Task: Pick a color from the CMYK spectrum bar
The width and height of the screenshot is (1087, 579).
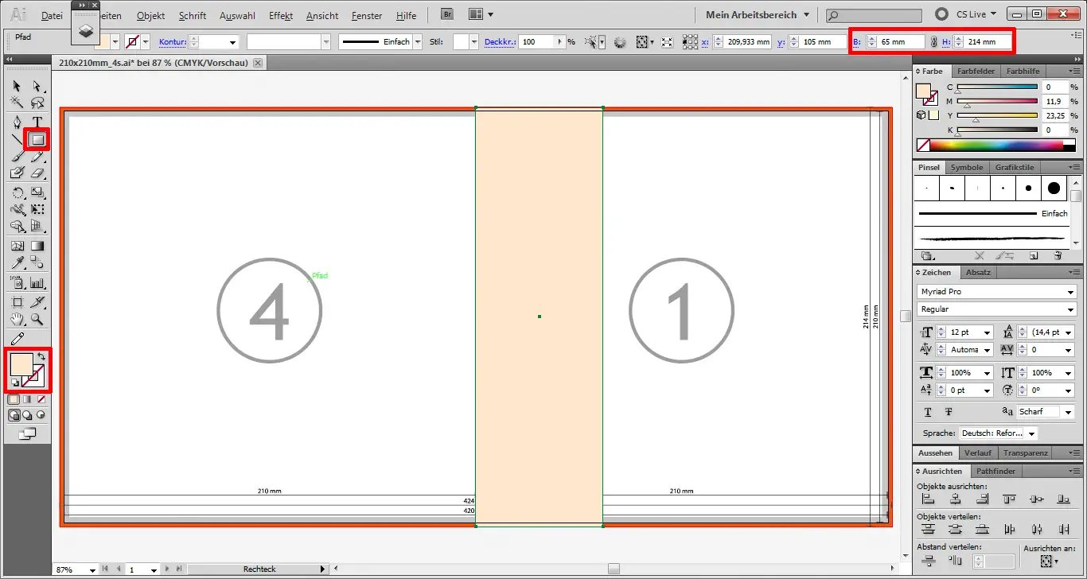Action: pos(995,145)
